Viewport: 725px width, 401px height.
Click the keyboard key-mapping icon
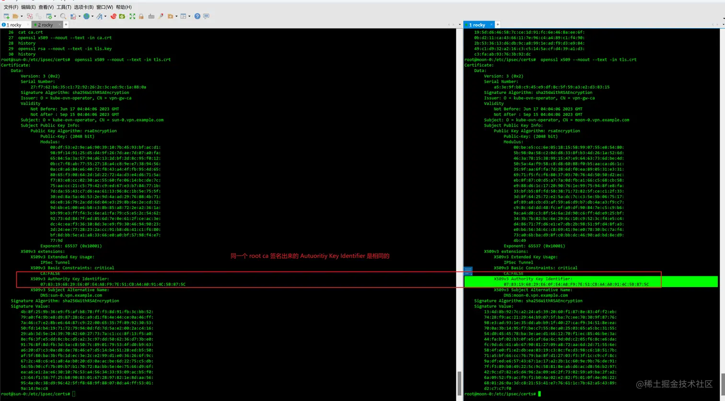pos(151,16)
